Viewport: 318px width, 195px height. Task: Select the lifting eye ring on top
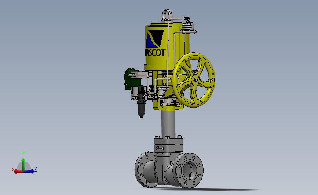coord(167,15)
